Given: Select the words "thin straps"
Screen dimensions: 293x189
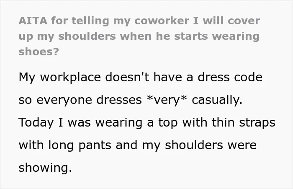Looking at the screenshot, I should (244, 123).
